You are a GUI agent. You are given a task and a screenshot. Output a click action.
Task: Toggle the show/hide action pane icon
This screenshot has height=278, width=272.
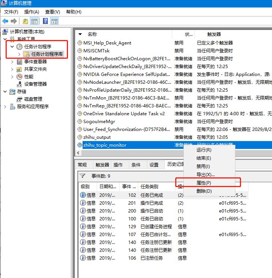(x=55, y=21)
